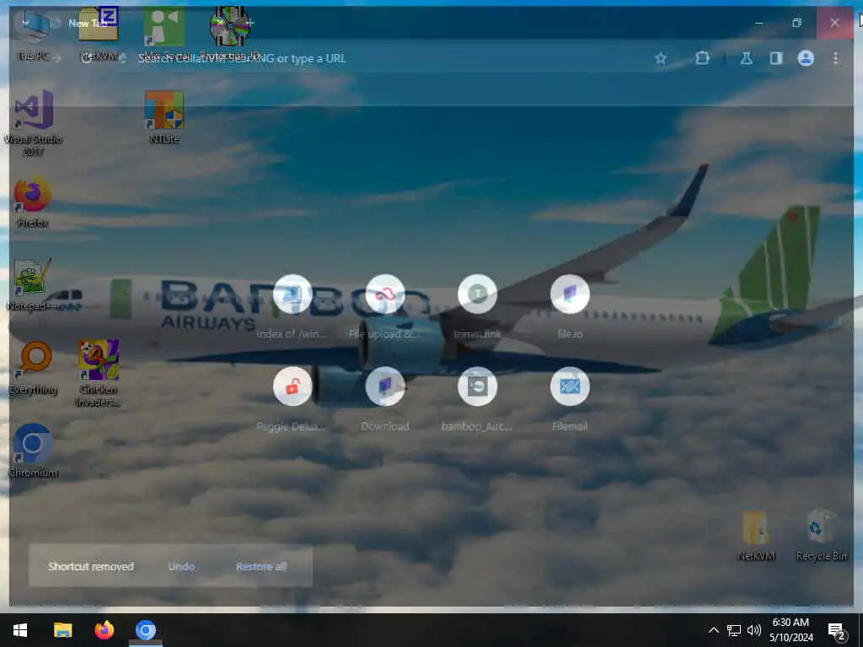The width and height of the screenshot is (863, 647).
Task: Select the NTLite desktop icon
Action: 164,116
